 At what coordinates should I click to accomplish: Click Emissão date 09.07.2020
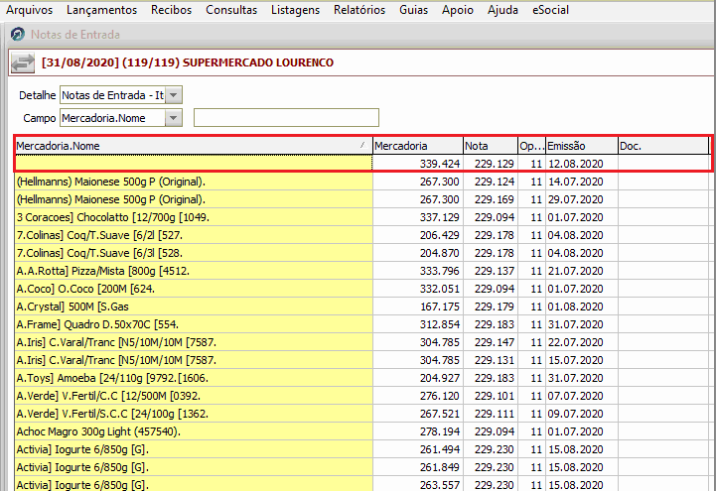[576, 414]
